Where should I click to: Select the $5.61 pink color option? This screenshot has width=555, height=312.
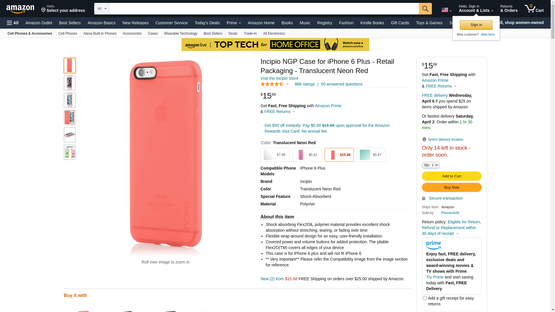tap(307, 155)
